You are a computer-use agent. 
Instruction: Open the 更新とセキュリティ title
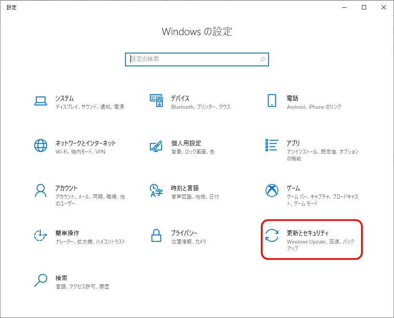coord(307,233)
